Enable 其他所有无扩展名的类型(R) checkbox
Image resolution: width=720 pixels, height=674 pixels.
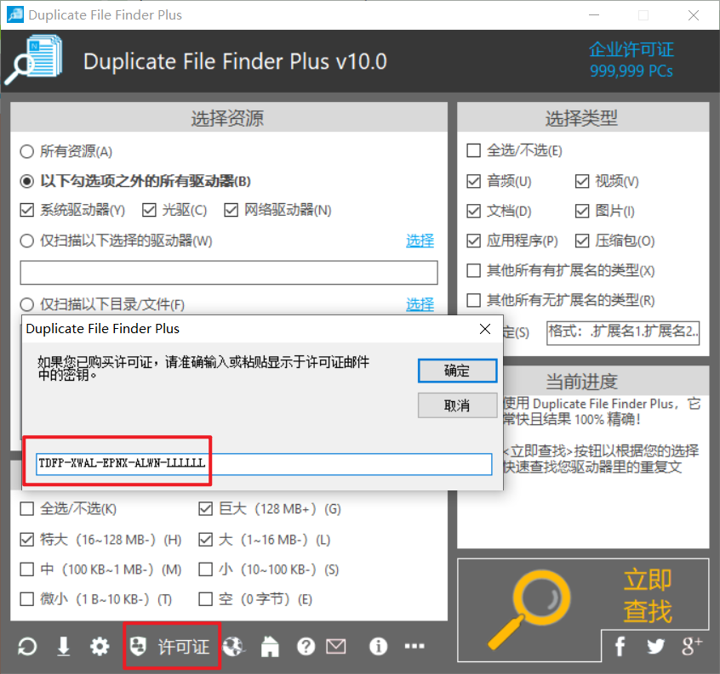click(x=473, y=300)
